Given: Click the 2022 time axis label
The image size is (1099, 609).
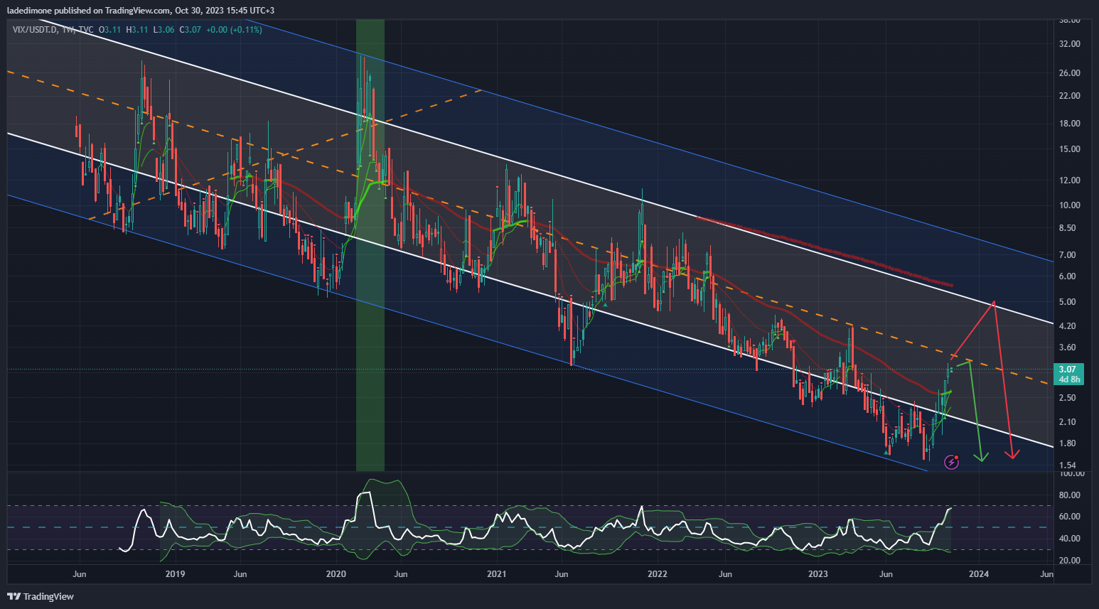Looking at the screenshot, I should pos(657,573).
